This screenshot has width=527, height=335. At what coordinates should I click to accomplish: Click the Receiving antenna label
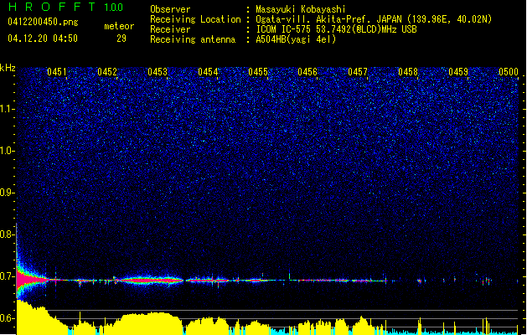193,39
